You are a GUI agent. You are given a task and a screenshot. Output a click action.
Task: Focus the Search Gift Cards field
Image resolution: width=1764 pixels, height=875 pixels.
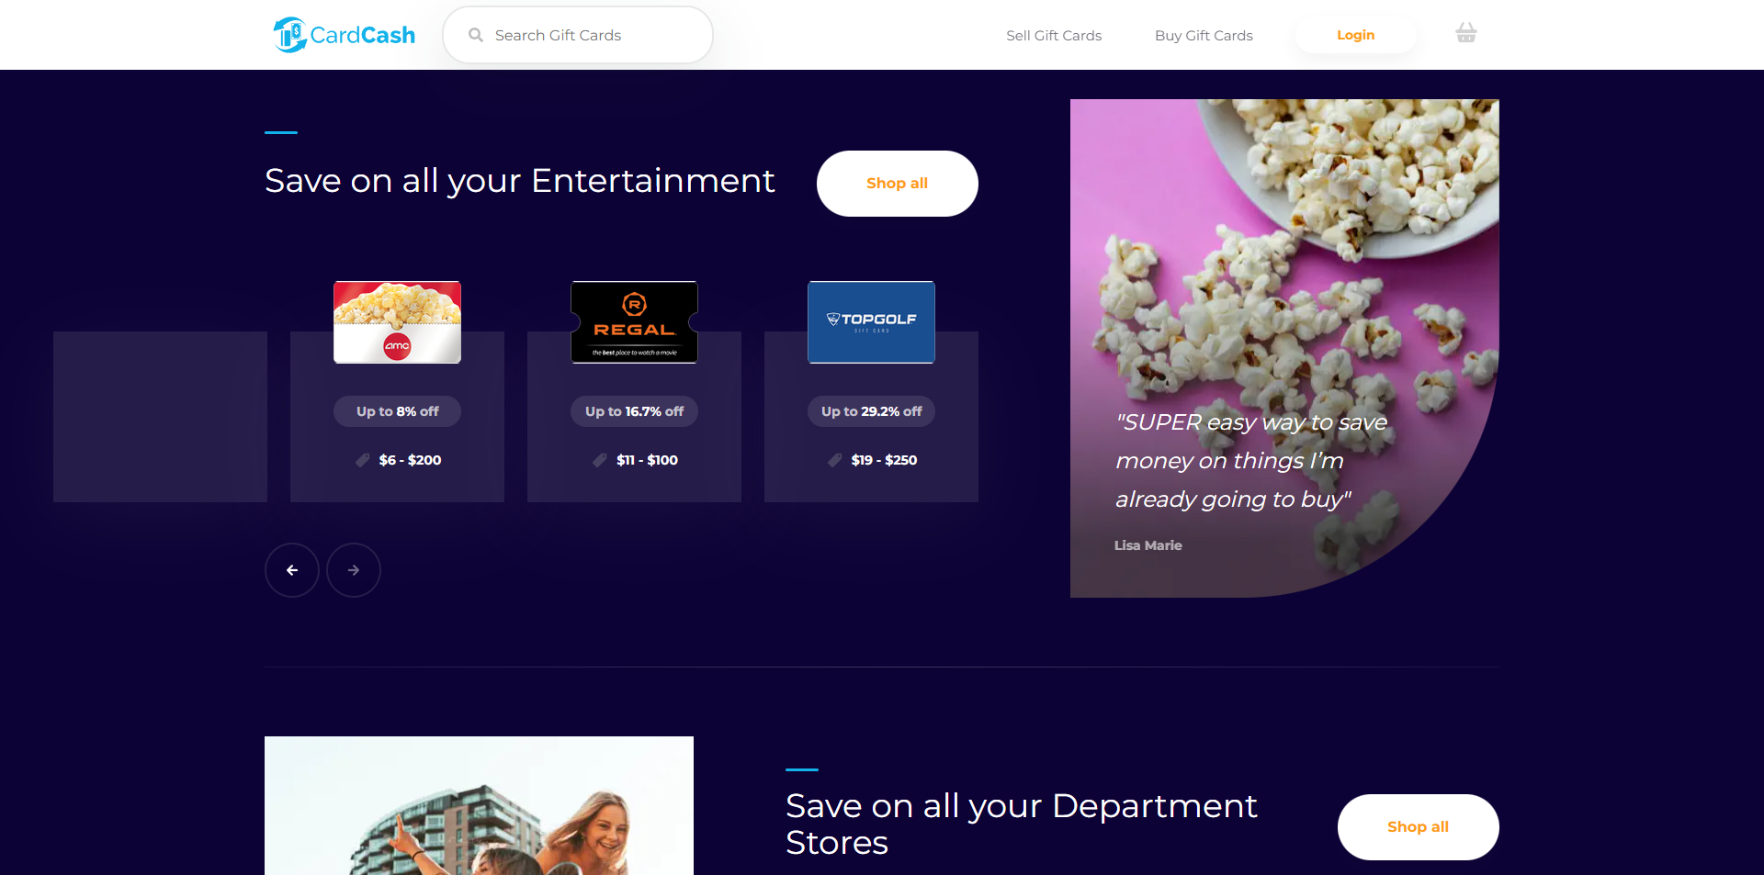pos(588,35)
